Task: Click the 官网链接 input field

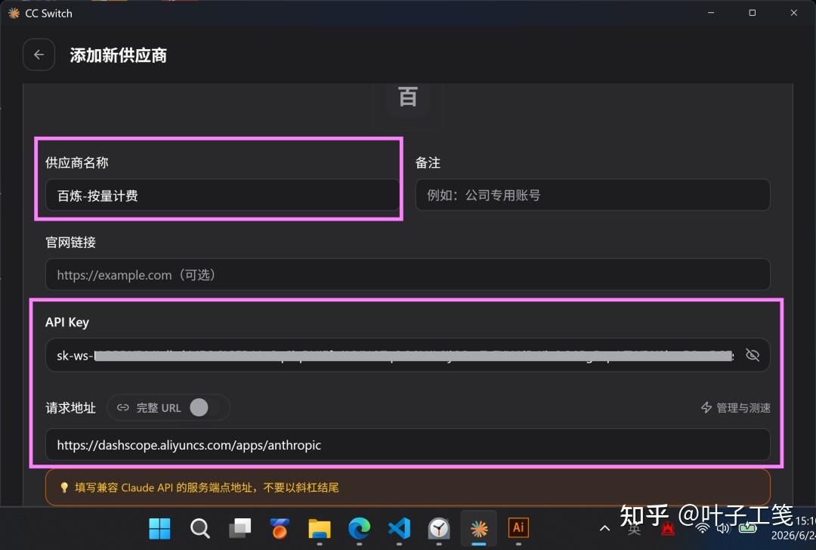Action: click(407, 275)
